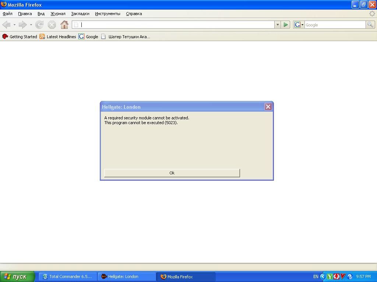
Task: Close the Hellgate: London error dialog
Action: (x=268, y=107)
